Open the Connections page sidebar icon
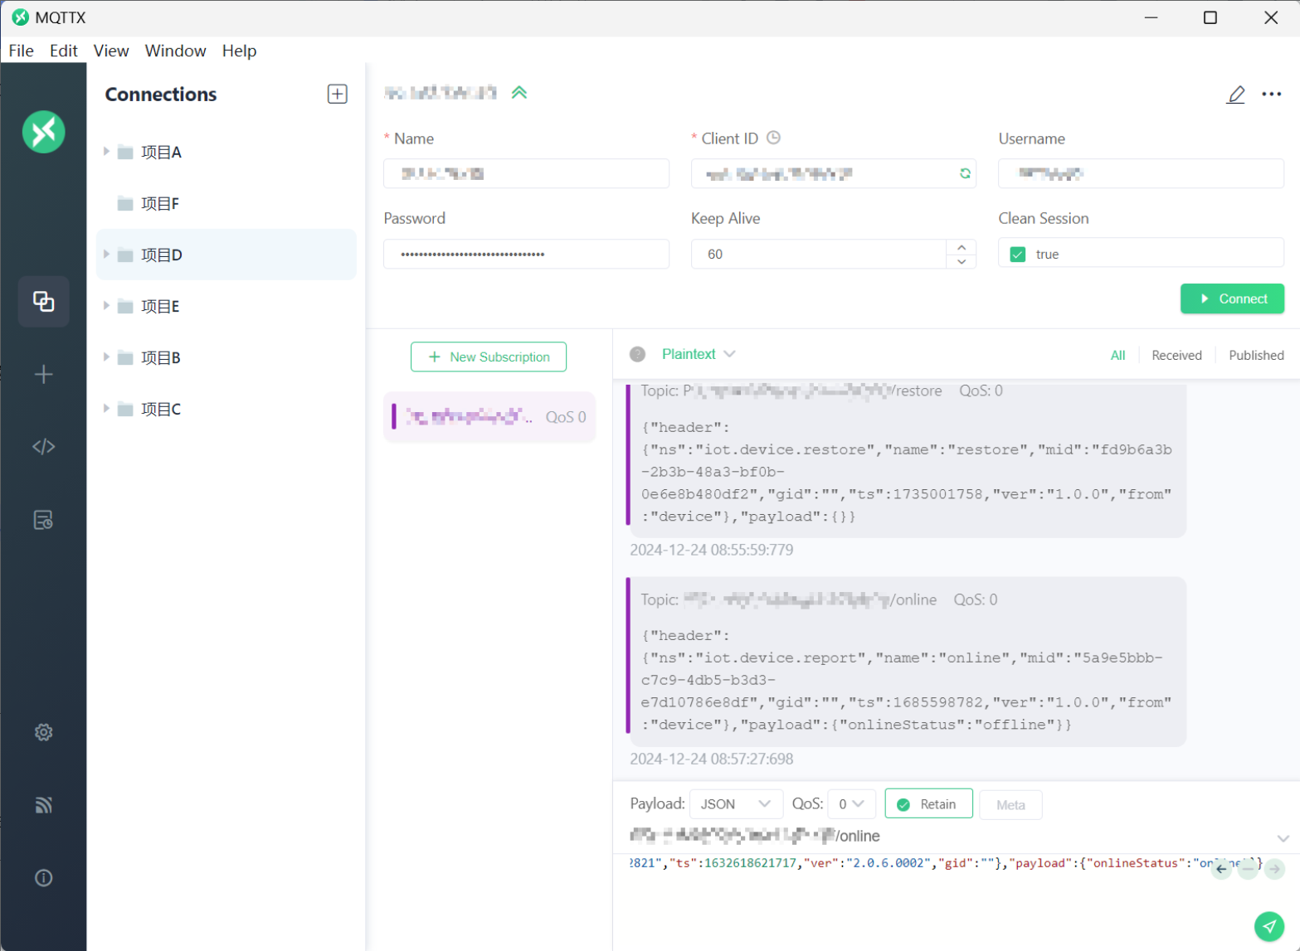 tap(44, 301)
